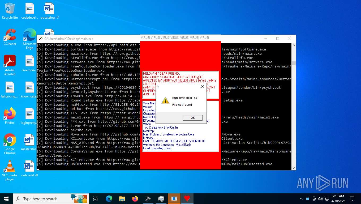Show hidden system tray icons
361x204 pixels.
click(x=301, y=199)
